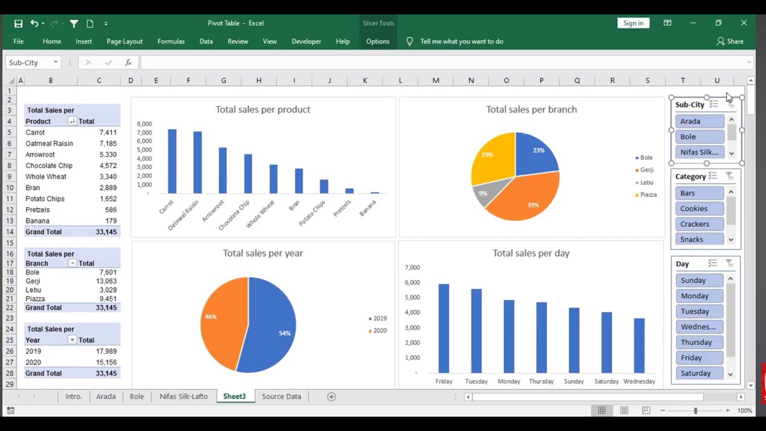This screenshot has width=766, height=431.
Task: Save the workbook with the save icon
Action: click(19, 23)
